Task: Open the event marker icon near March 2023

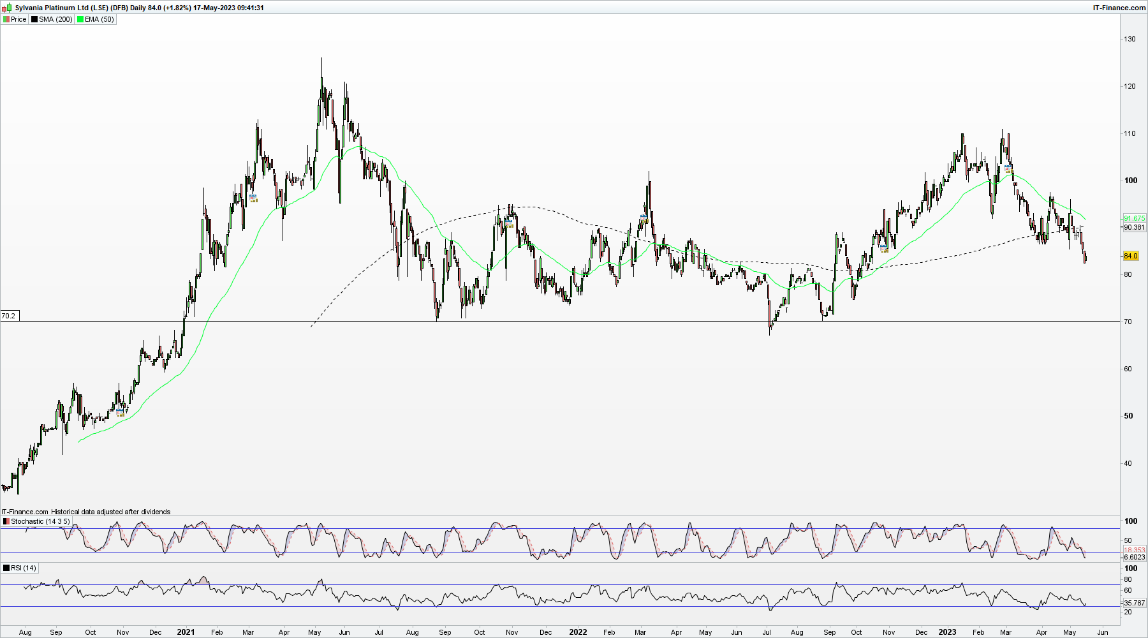Action: point(1008,169)
